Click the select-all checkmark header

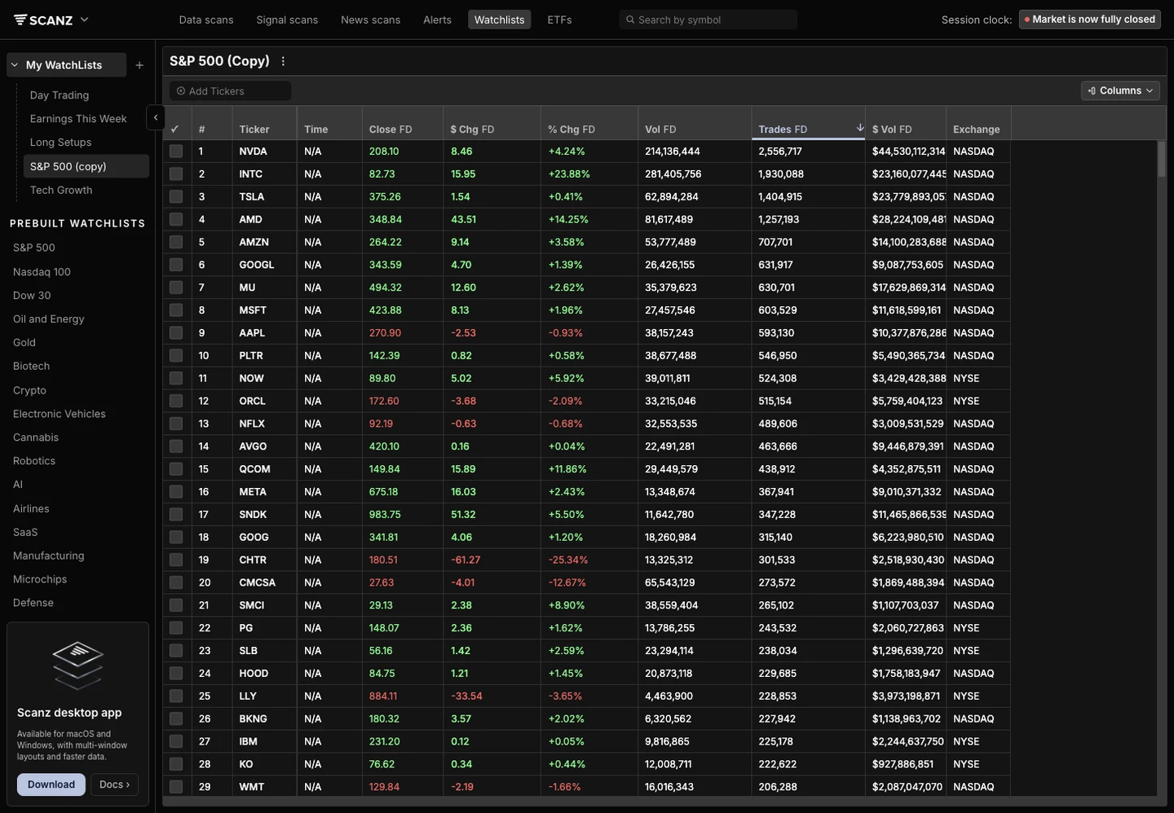(175, 129)
